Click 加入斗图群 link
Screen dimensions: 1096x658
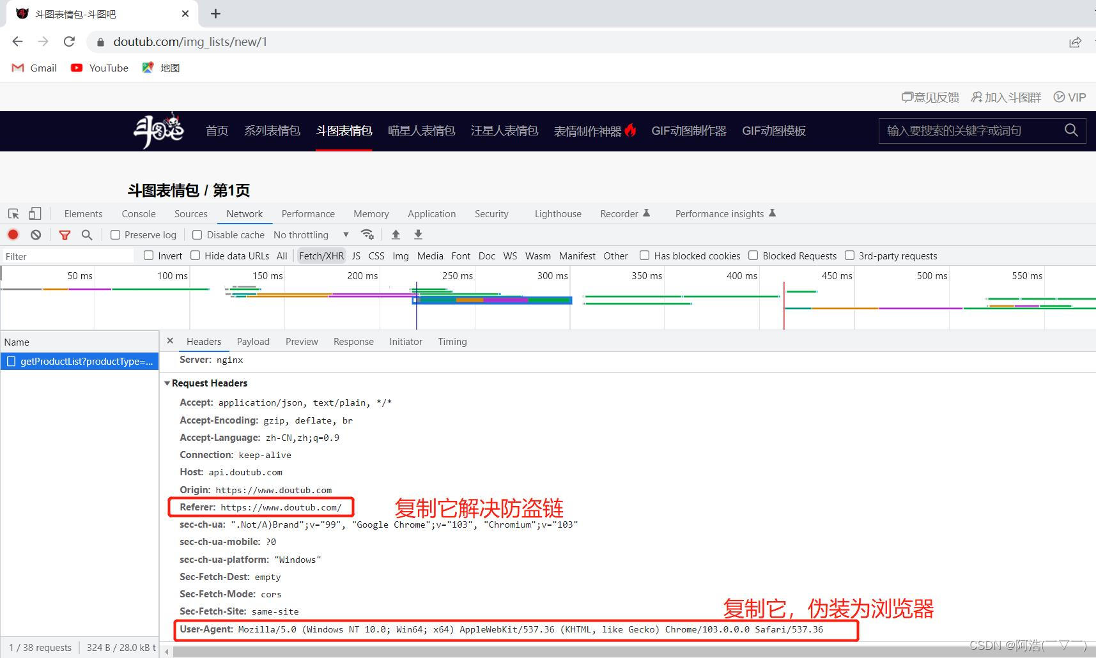[1007, 97]
